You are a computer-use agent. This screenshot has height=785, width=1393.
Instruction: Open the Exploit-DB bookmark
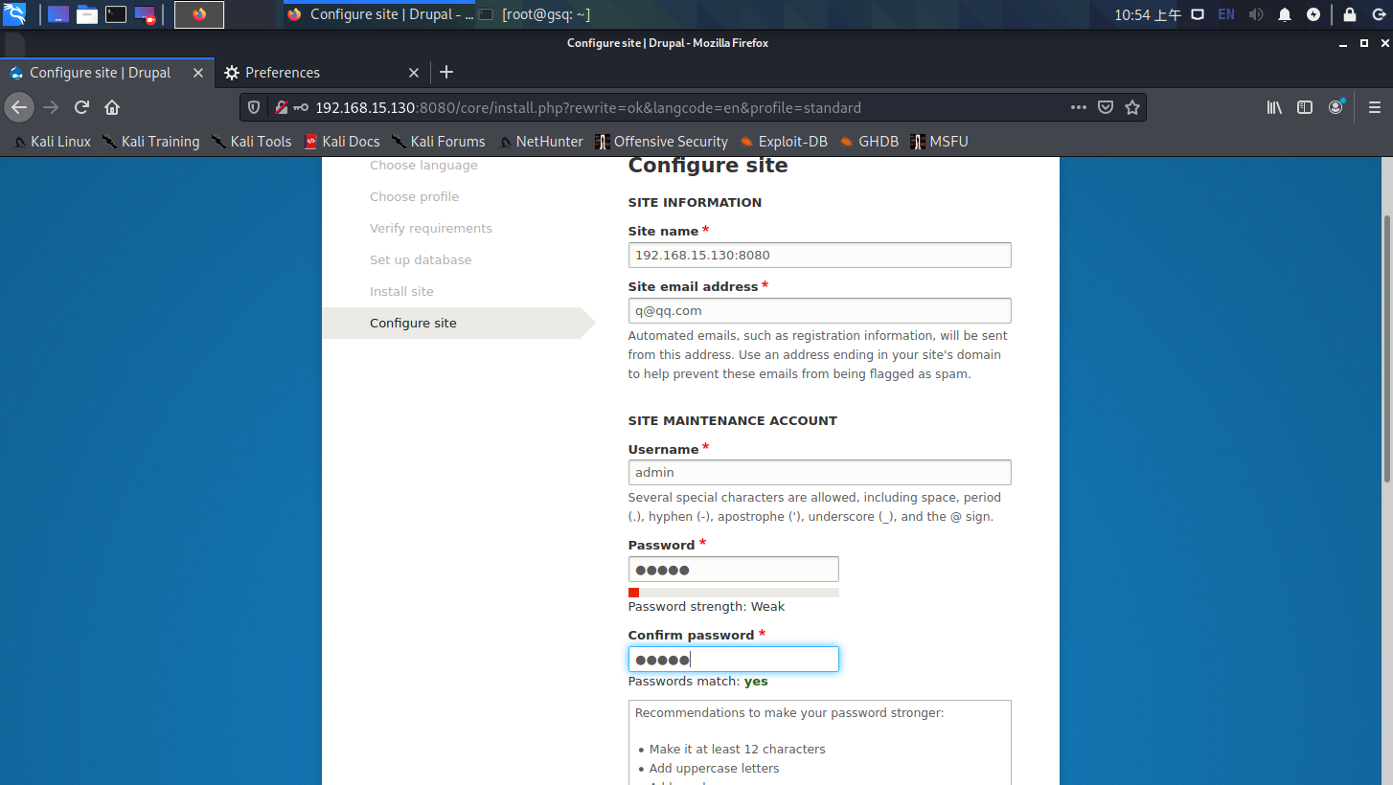(x=792, y=141)
